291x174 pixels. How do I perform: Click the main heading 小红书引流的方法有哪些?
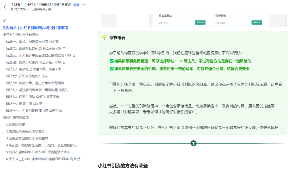(x=123, y=166)
